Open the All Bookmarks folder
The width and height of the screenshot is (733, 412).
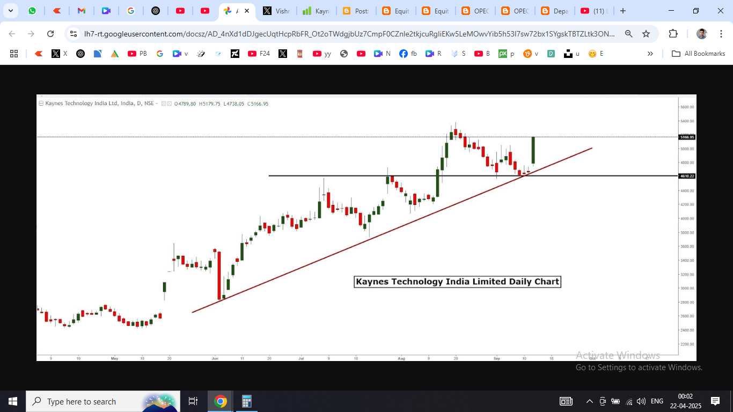[698, 54]
